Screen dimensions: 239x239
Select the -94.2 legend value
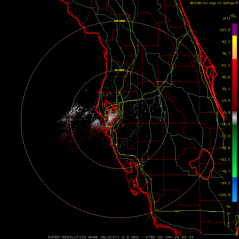coord(225,183)
